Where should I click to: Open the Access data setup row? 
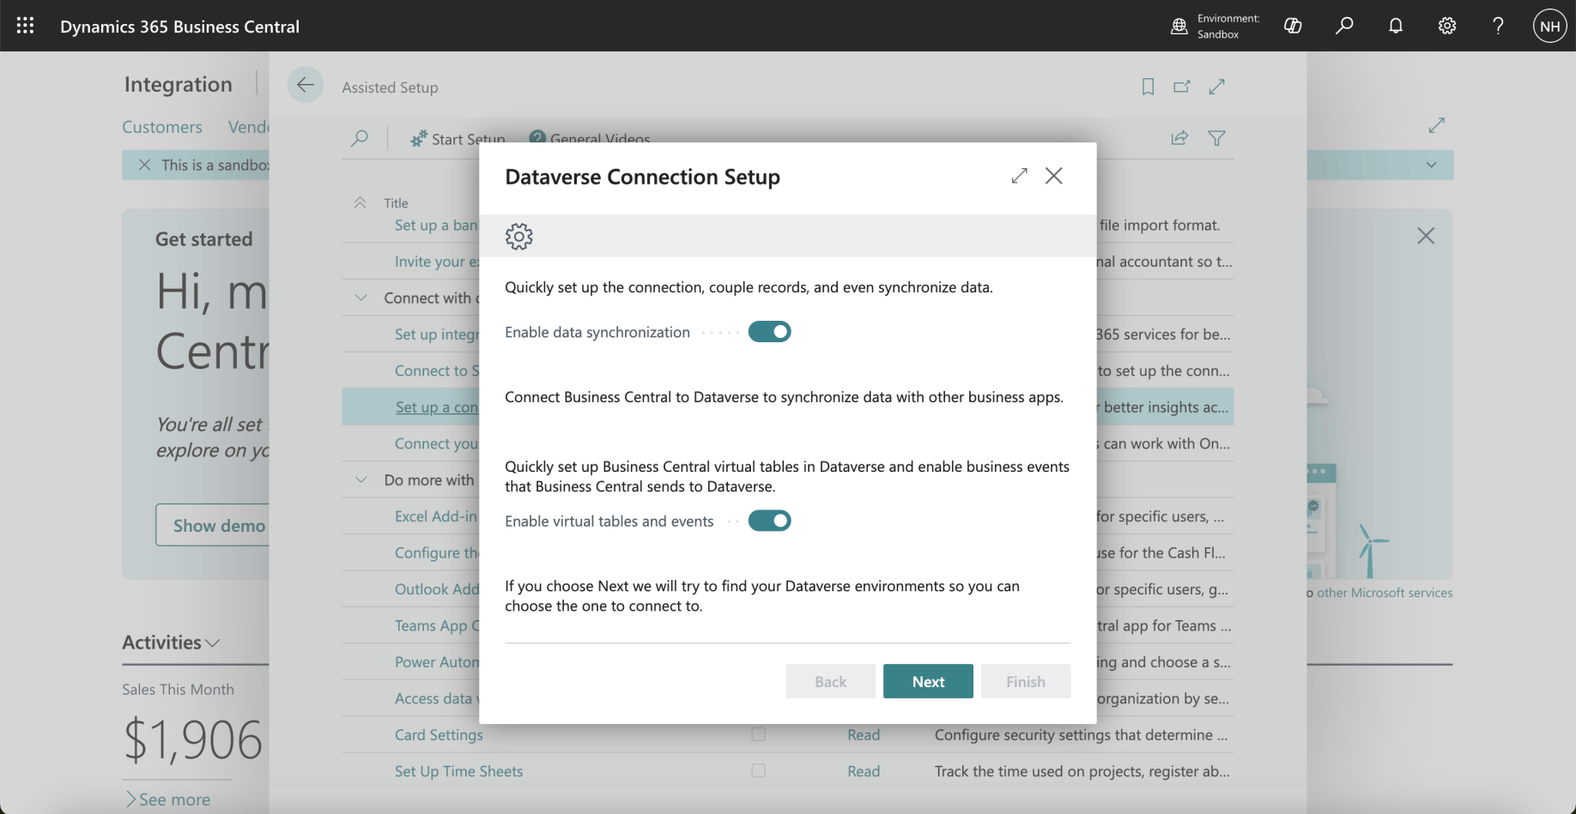pos(437,698)
